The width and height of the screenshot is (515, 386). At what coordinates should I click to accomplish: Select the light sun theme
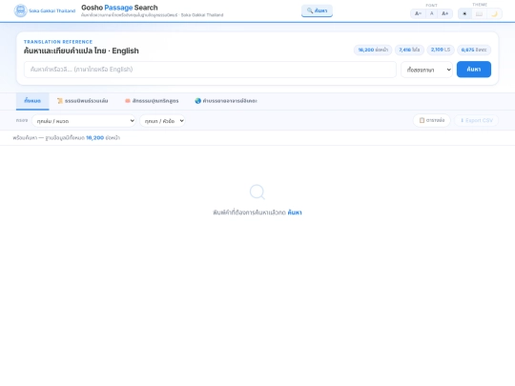[x=464, y=13]
